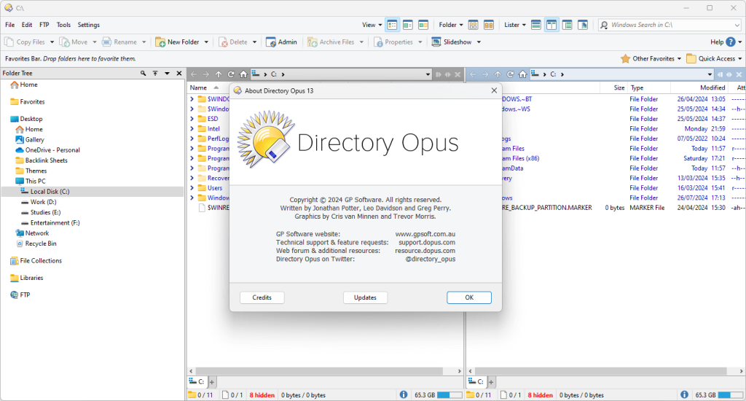
Task: Toggle the dual vertical Lister layout button
Action: click(x=552, y=25)
